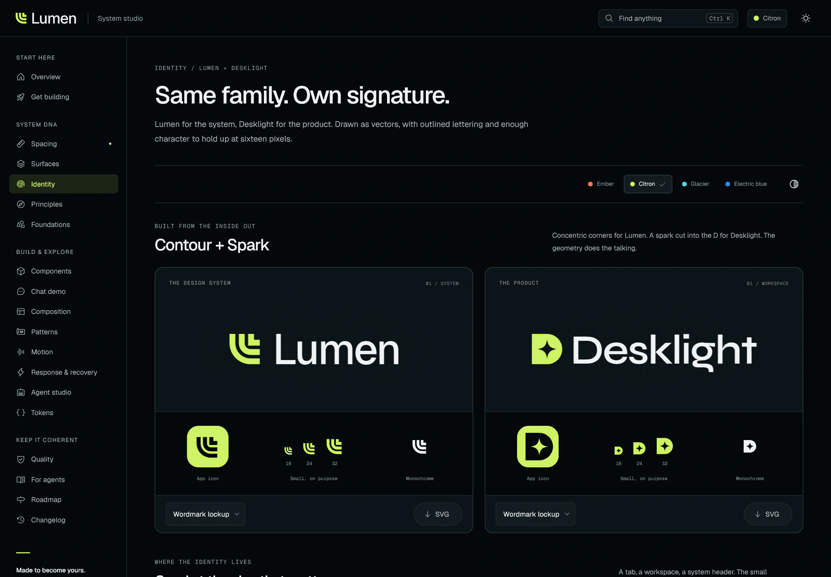Click the Lumen 16 size mark
831x577 pixels.
289,450
